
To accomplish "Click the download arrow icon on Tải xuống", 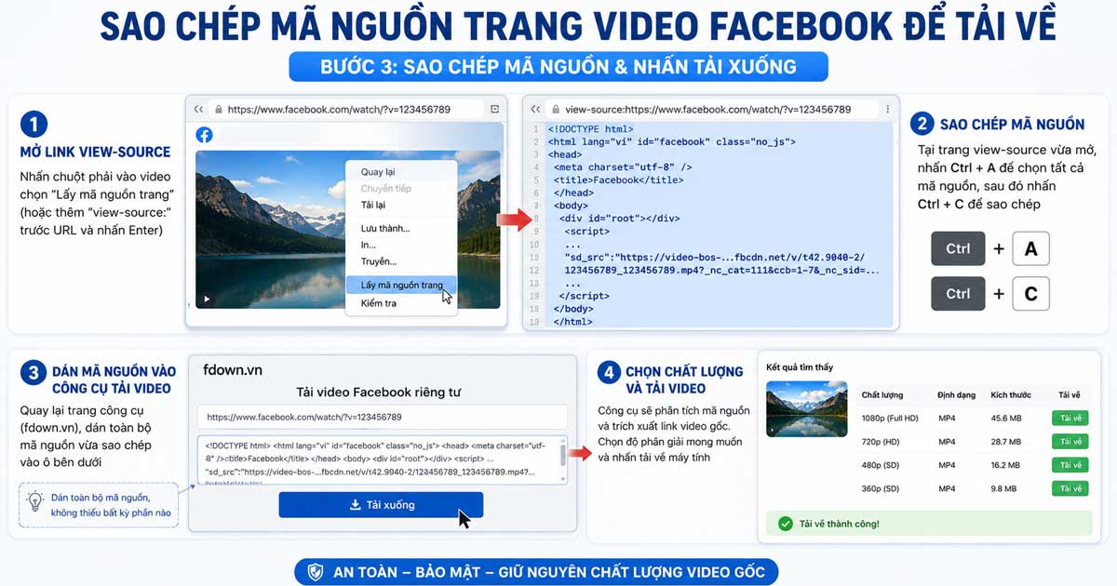I will click(x=355, y=505).
